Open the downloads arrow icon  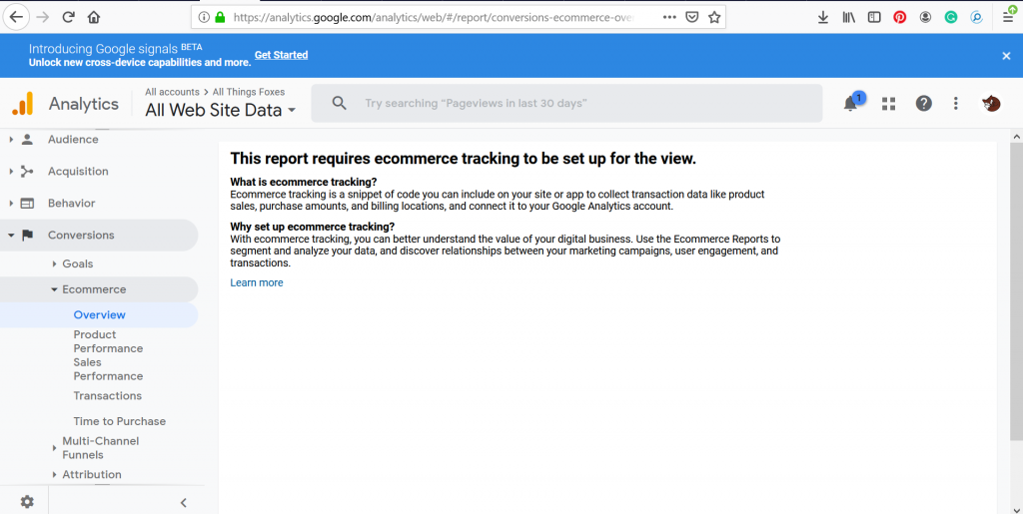pyautogui.click(x=823, y=18)
